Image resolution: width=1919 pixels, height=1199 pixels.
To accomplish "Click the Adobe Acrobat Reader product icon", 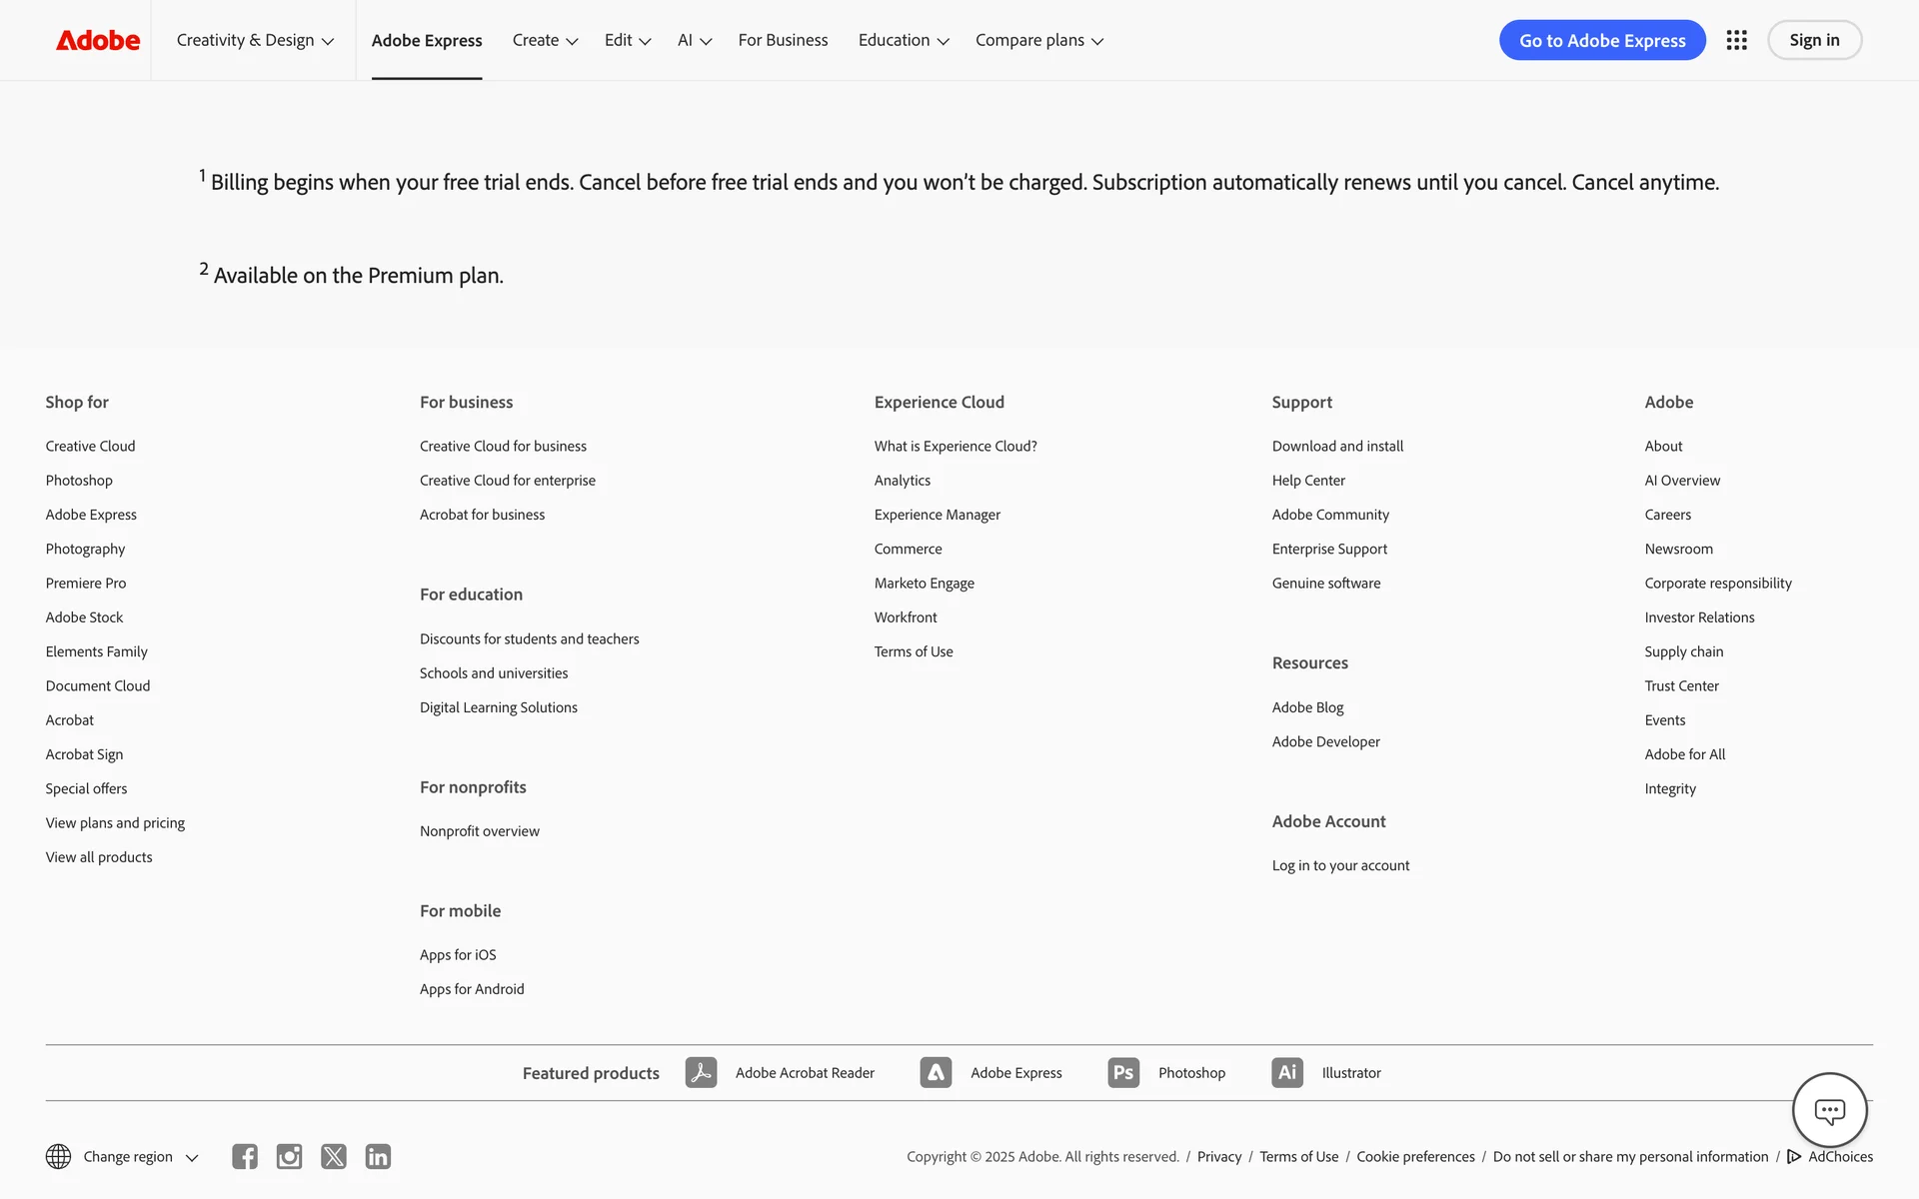I will [x=701, y=1072].
